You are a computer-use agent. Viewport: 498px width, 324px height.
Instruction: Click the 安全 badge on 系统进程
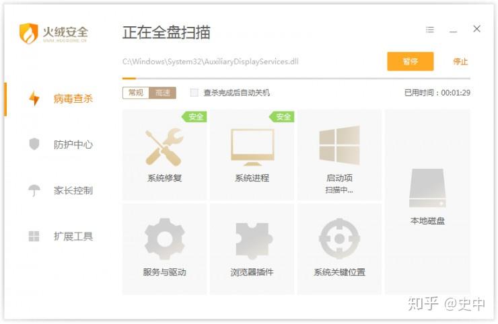pyautogui.click(x=282, y=116)
